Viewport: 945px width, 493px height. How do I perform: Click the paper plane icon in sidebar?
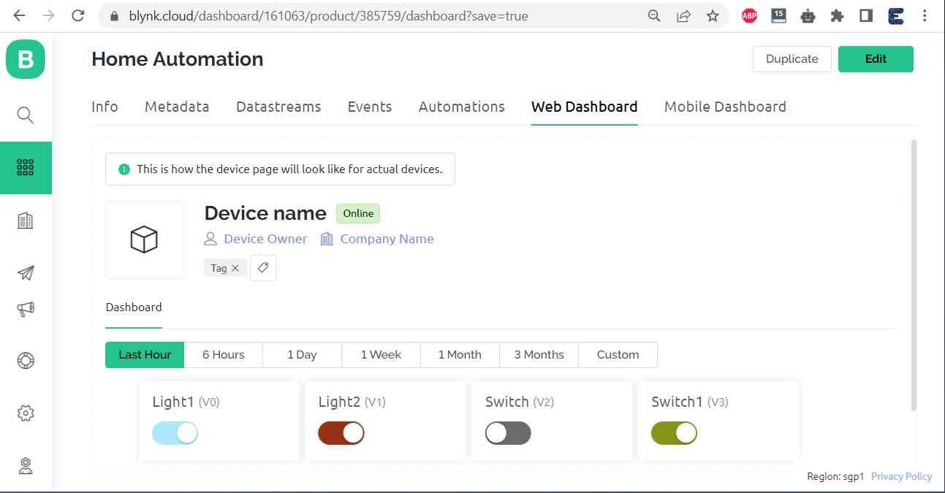coord(26,273)
